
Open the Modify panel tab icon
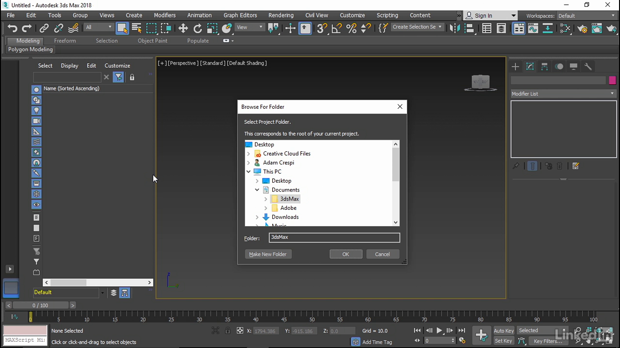[530, 67]
